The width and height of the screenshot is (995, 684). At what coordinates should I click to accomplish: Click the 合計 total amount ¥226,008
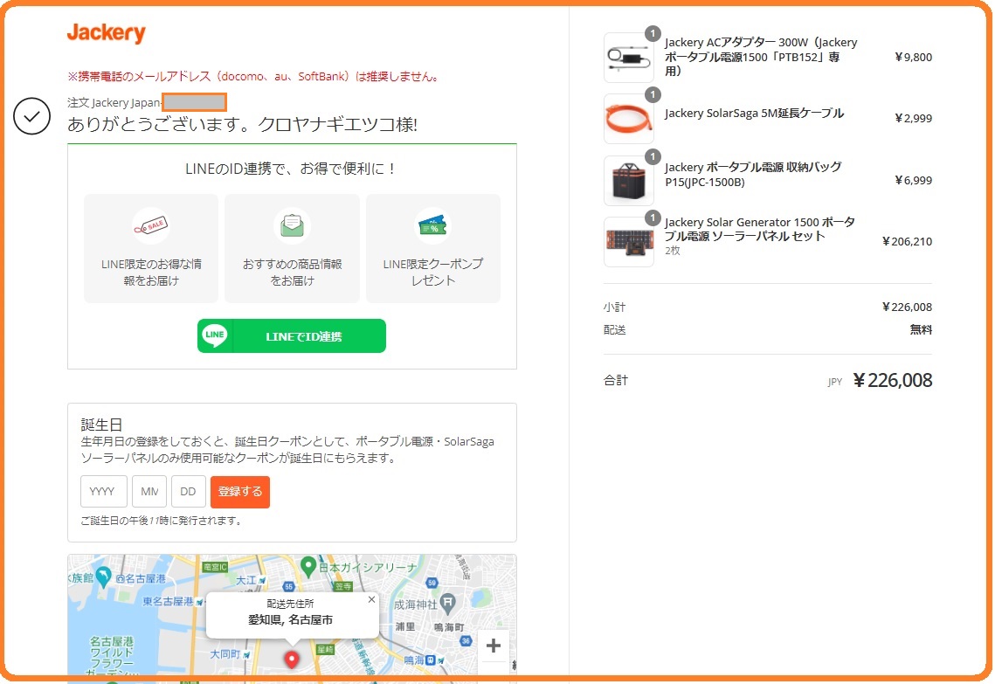pos(892,380)
